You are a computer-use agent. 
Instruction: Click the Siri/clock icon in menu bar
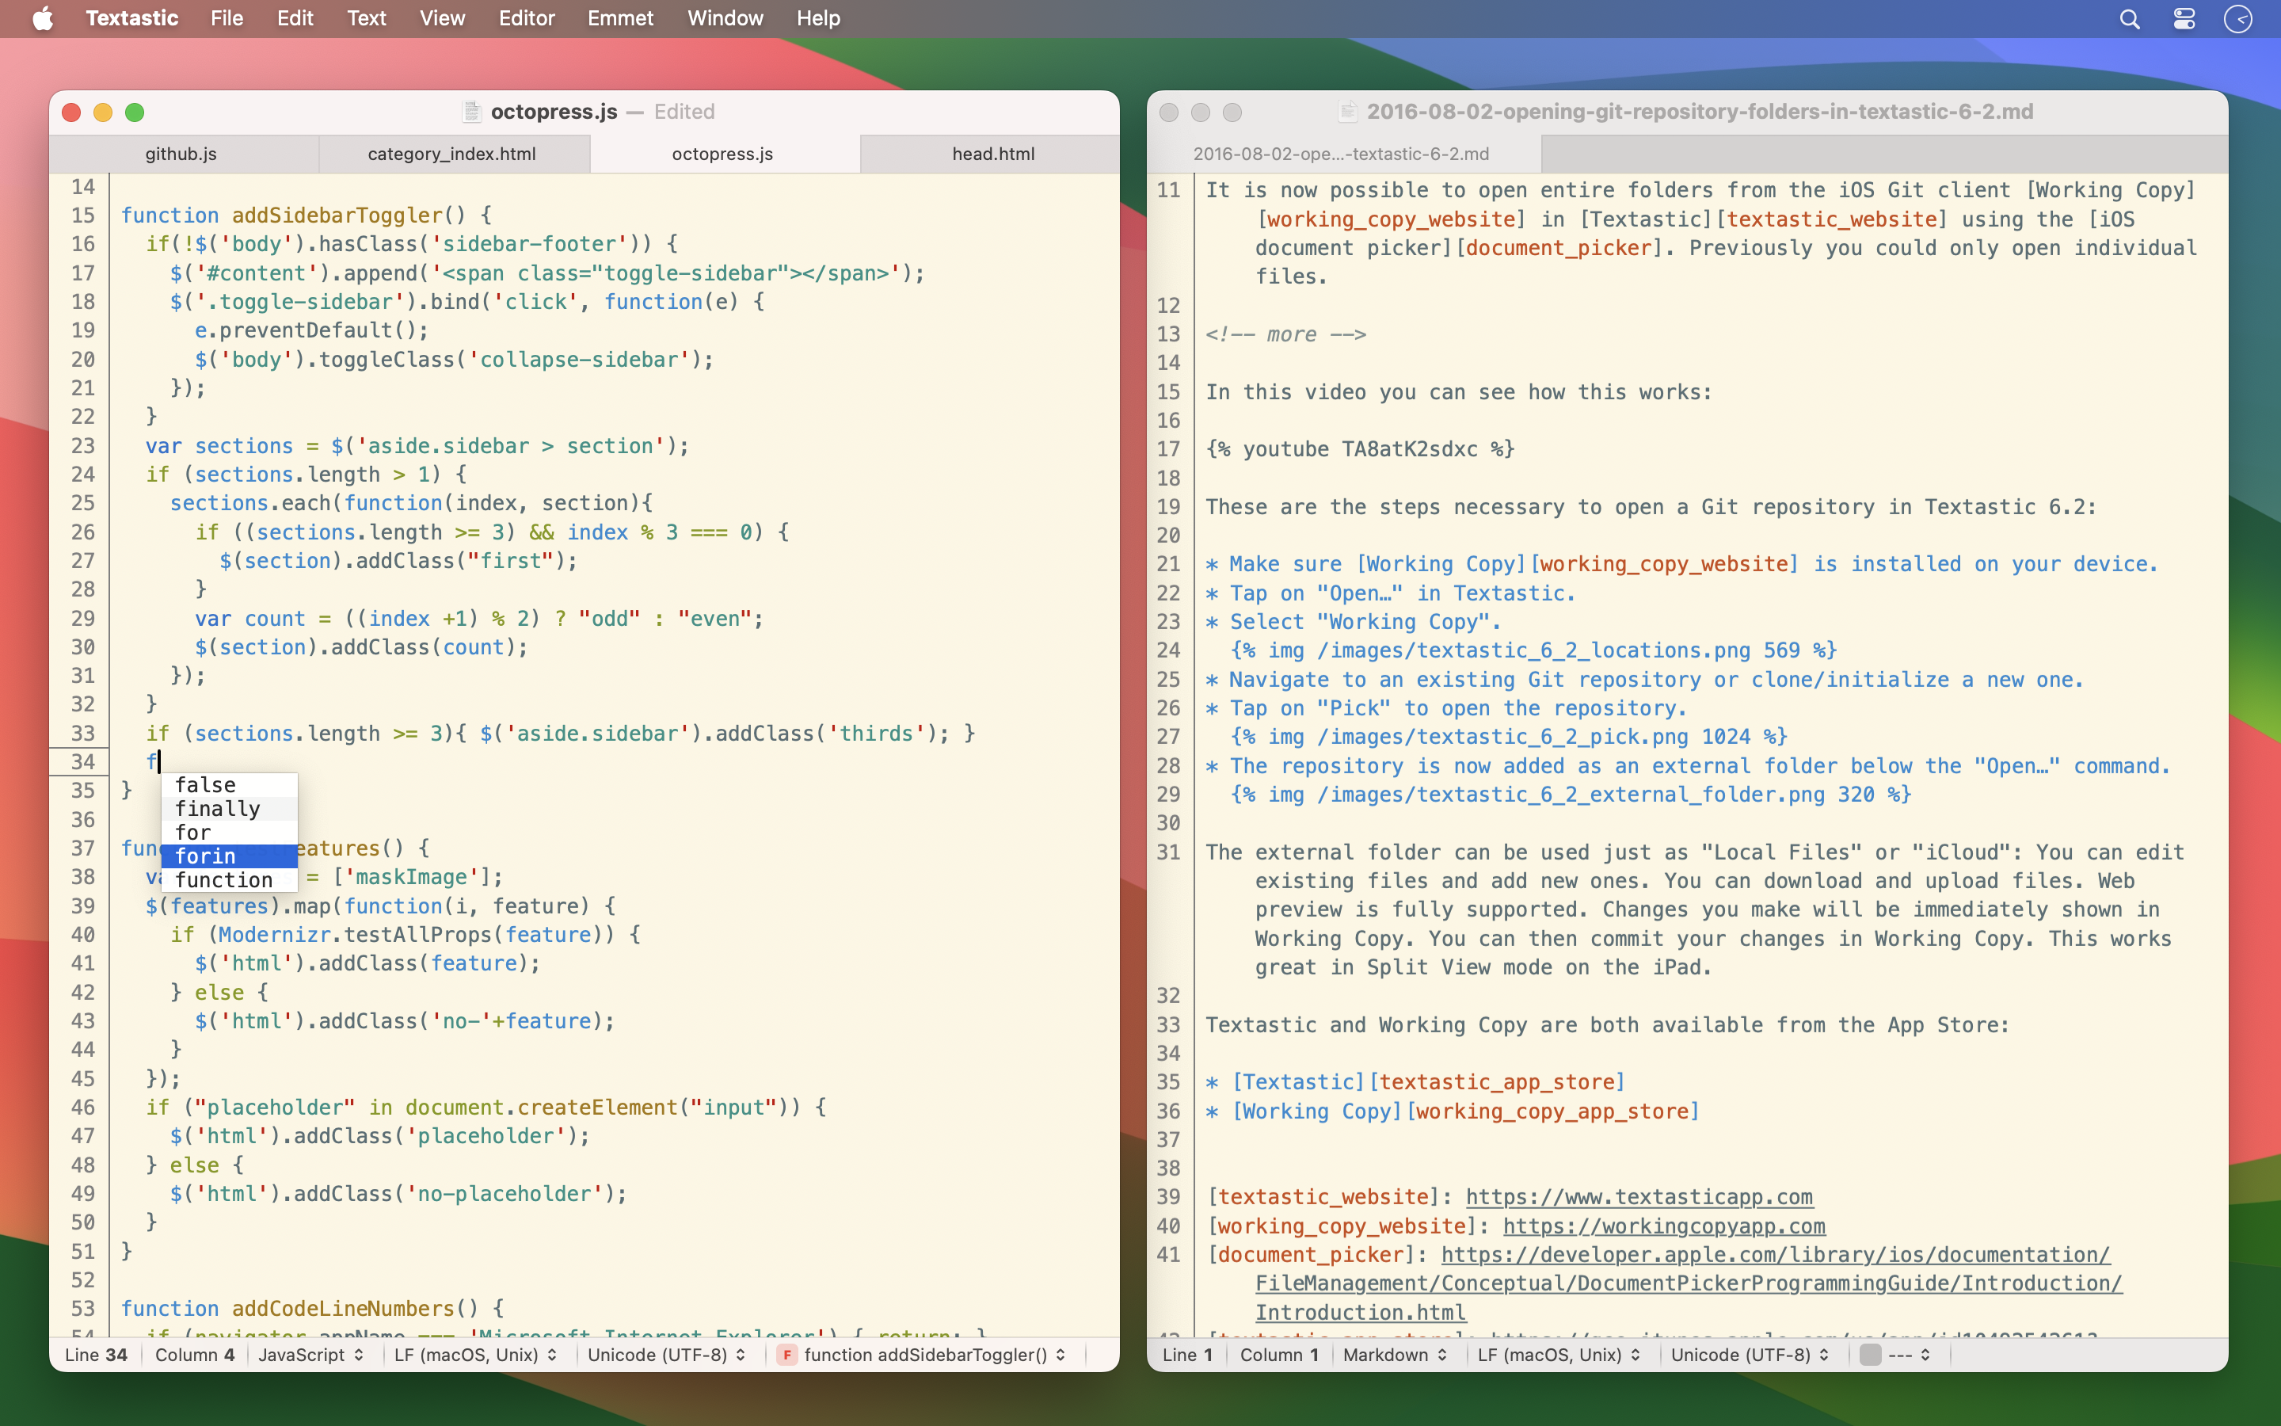(2237, 19)
